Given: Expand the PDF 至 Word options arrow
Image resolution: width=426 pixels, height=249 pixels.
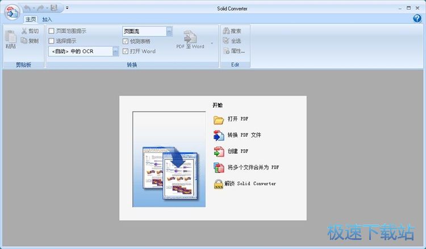Looking at the screenshot, I should pyautogui.click(x=212, y=43).
